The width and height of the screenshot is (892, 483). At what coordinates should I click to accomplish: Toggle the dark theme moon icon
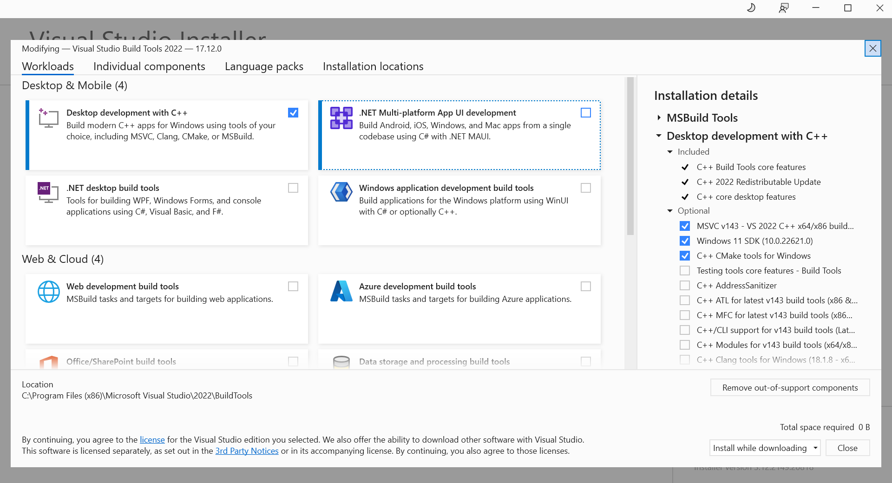pos(751,8)
